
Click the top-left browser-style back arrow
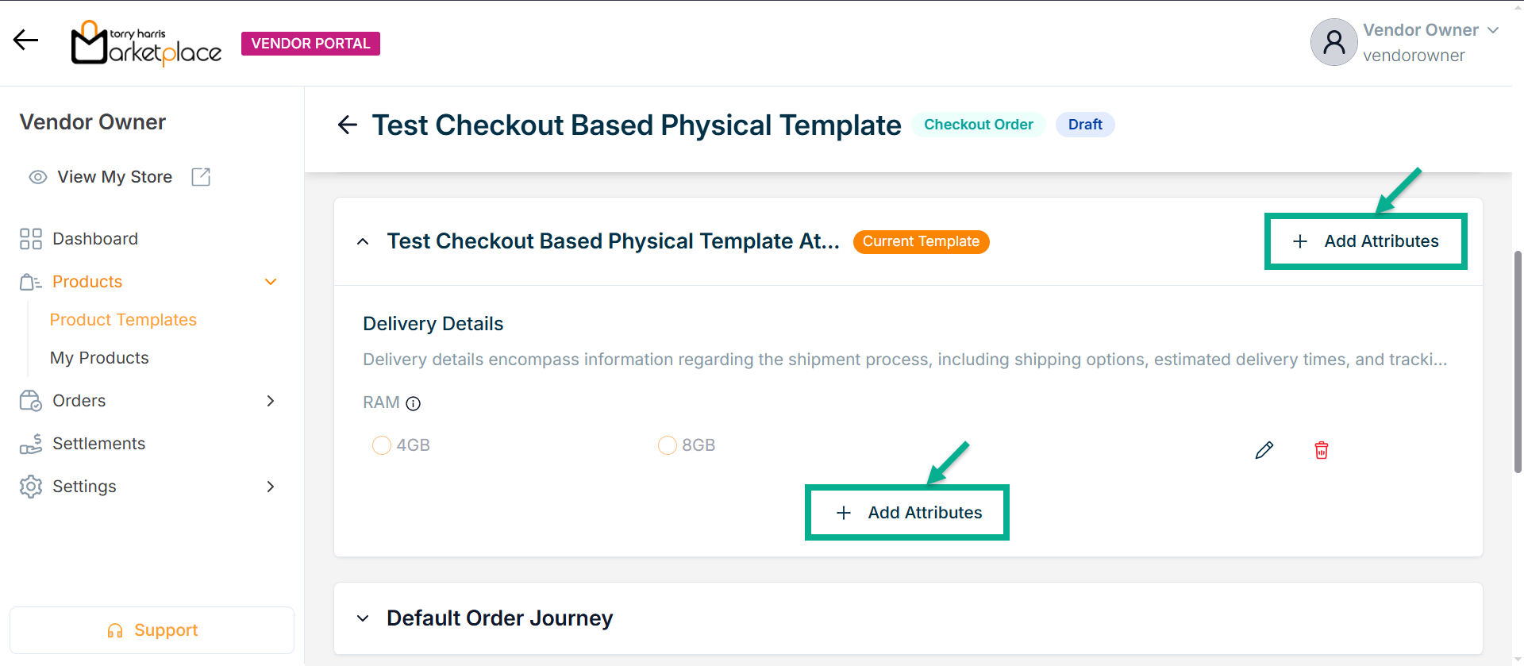tap(25, 40)
